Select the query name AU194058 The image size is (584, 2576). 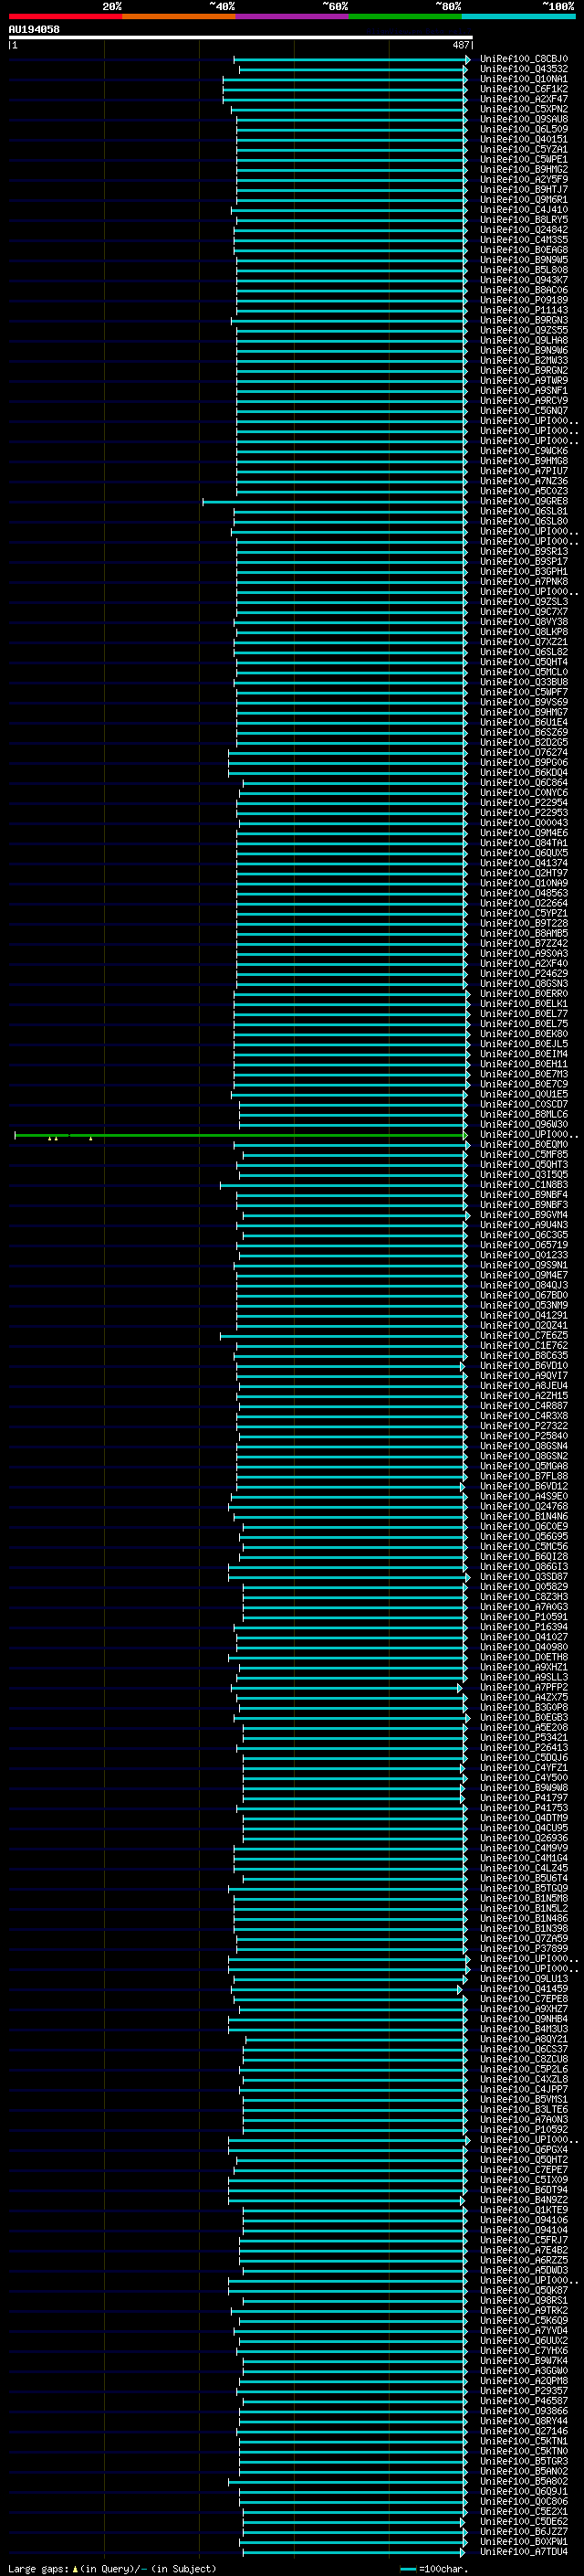click(x=34, y=29)
